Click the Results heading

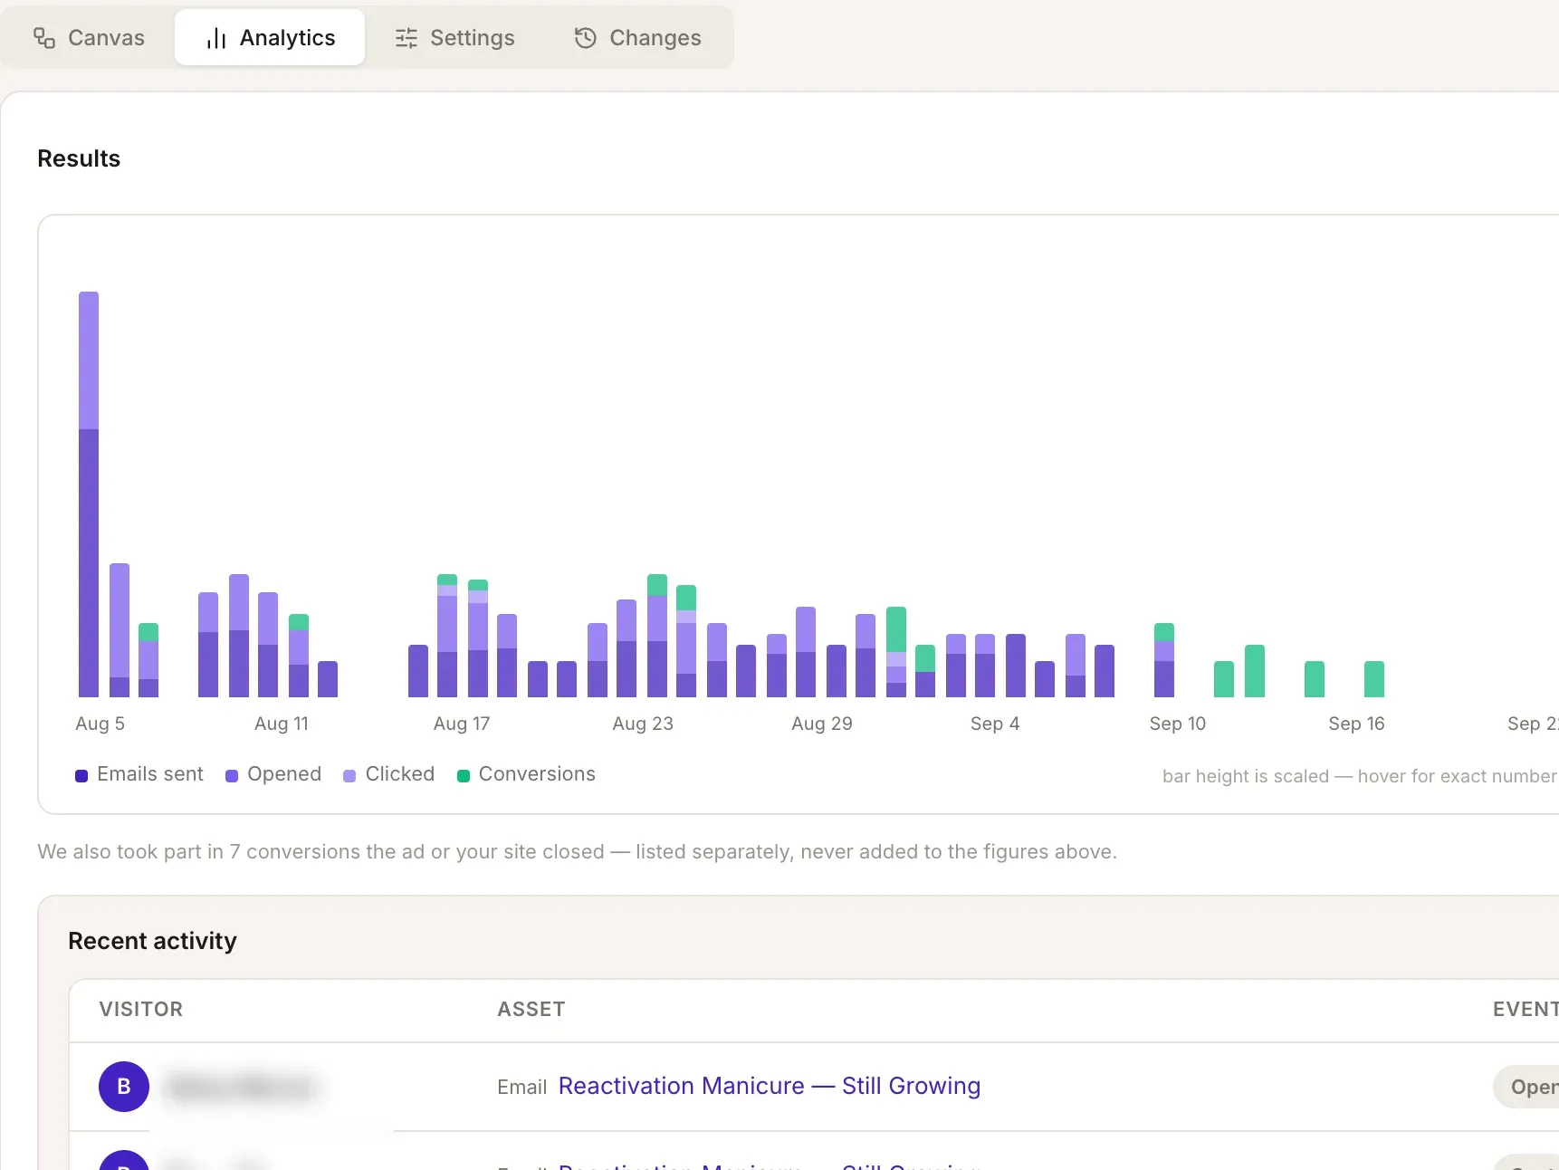[79, 158]
